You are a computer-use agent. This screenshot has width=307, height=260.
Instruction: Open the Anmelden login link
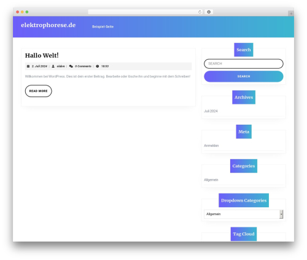pos(211,146)
